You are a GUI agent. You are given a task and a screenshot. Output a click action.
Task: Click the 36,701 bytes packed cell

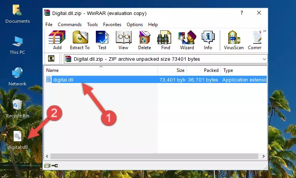pyautogui.click(x=203, y=80)
